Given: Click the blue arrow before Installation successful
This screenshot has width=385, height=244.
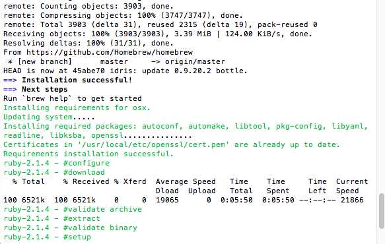Looking at the screenshot, I should click(10, 80).
